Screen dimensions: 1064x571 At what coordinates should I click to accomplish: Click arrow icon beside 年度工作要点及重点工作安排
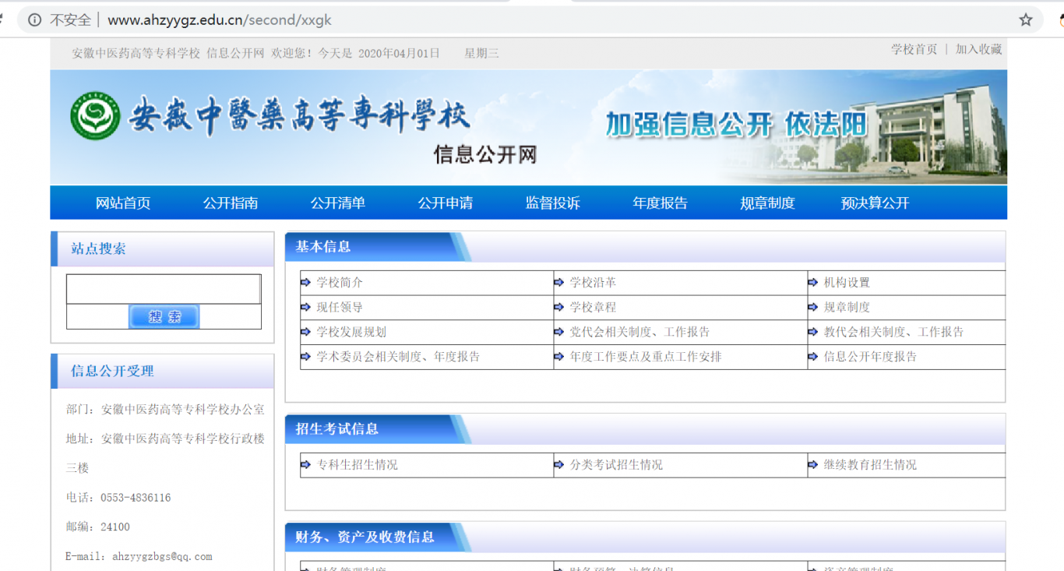tap(559, 358)
